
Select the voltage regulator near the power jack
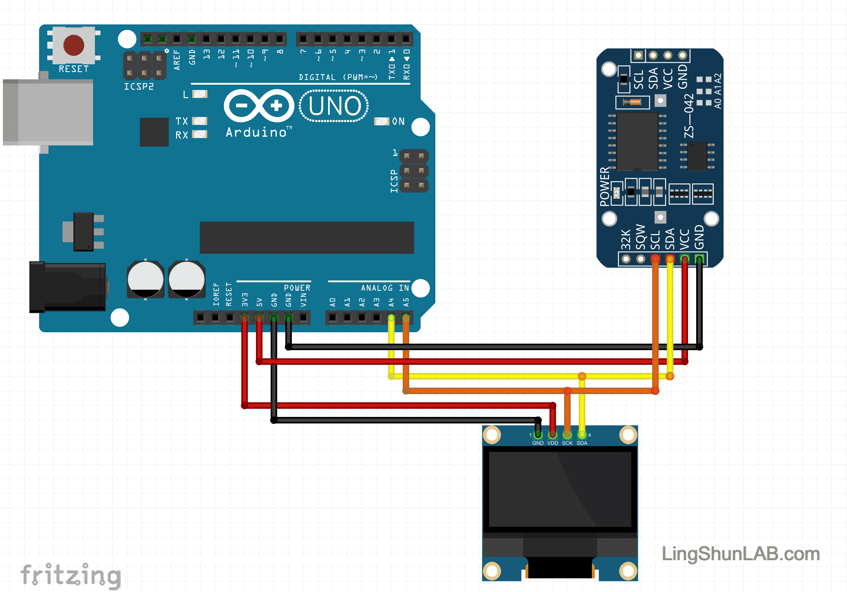[x=84, y=231]
